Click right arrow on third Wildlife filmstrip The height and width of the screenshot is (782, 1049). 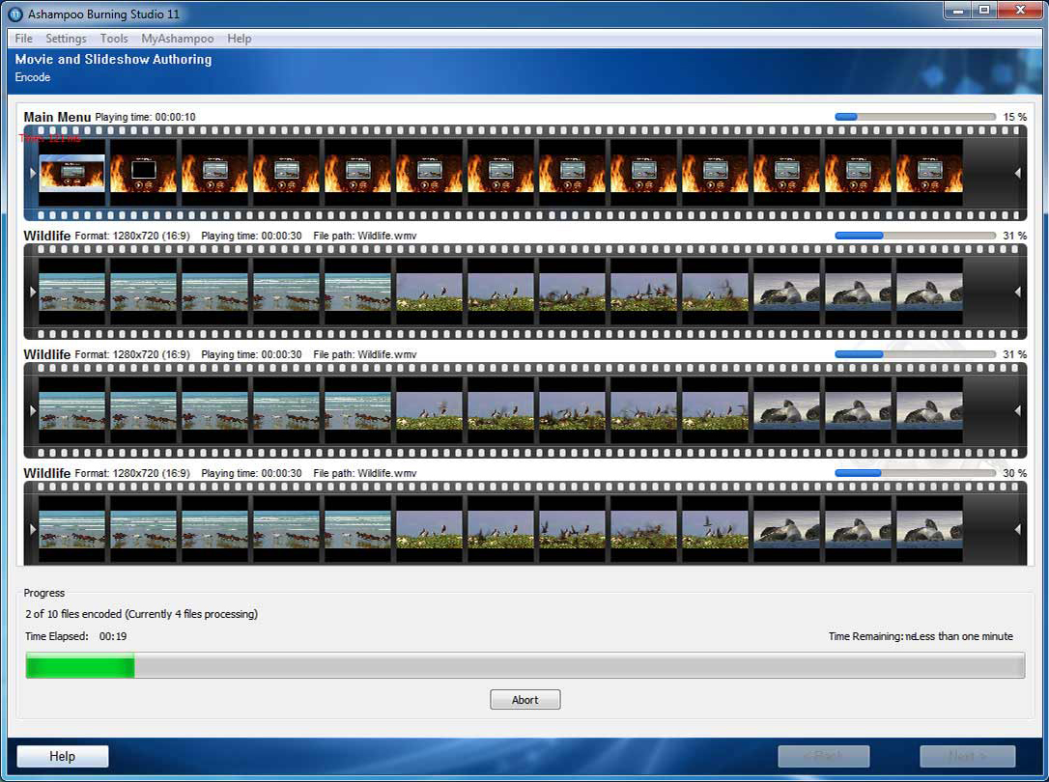coord(1017,529)
